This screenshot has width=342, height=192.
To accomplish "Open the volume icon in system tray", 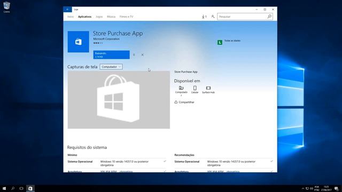I will [x=312, y=188].
